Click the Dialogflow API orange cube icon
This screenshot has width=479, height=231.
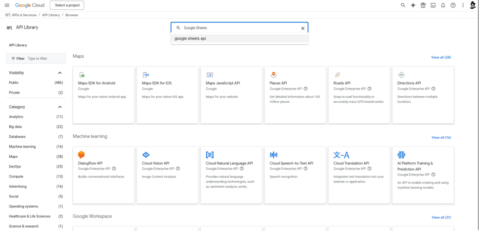(x=81, y=155)
